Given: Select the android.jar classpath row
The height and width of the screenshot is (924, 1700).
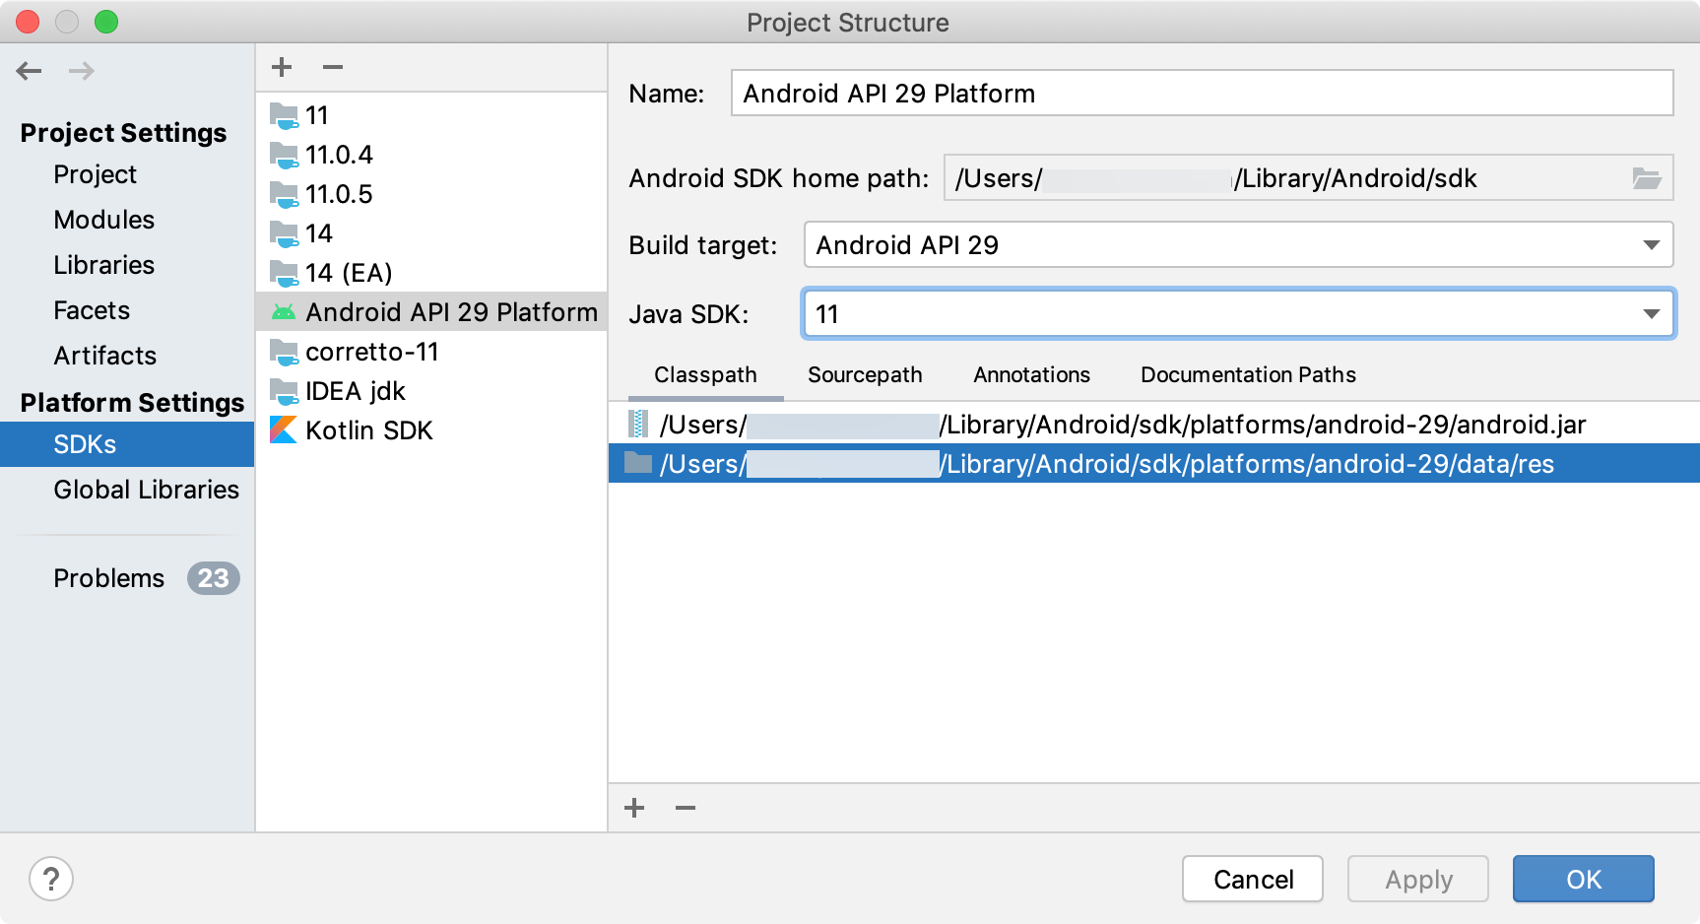Looking at the screenshot, I should 1154,424.
